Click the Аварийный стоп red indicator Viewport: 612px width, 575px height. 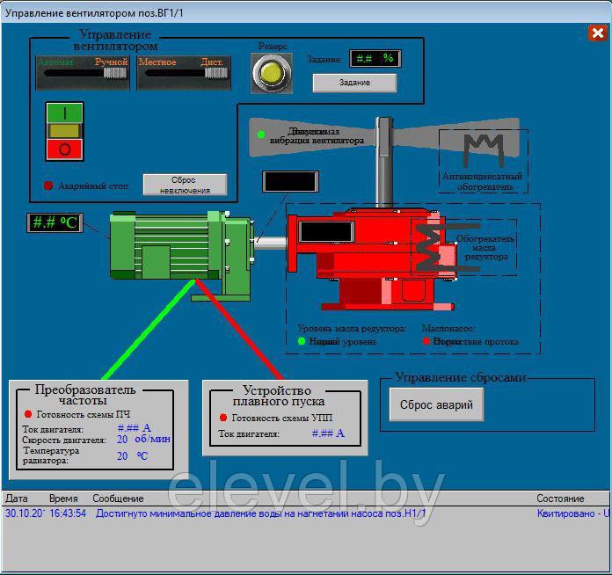(x=48, y=186)
